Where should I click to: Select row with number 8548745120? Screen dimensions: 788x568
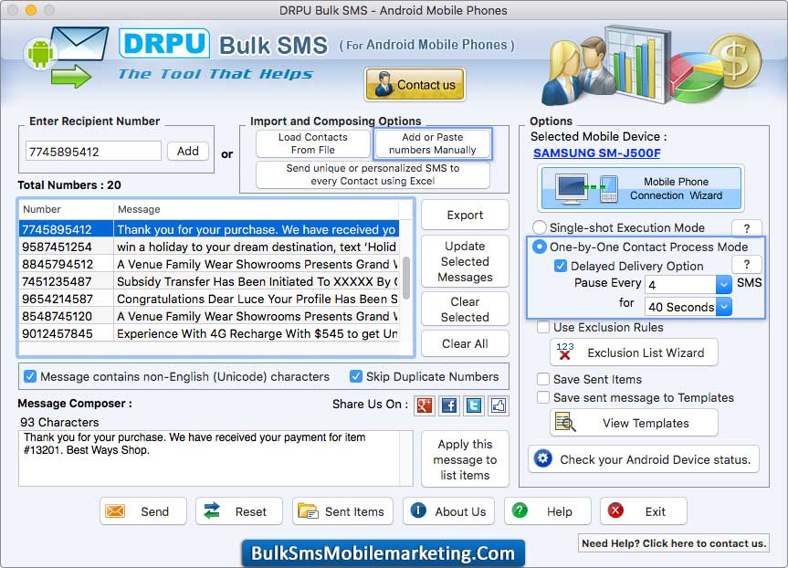tap(210, 316)
